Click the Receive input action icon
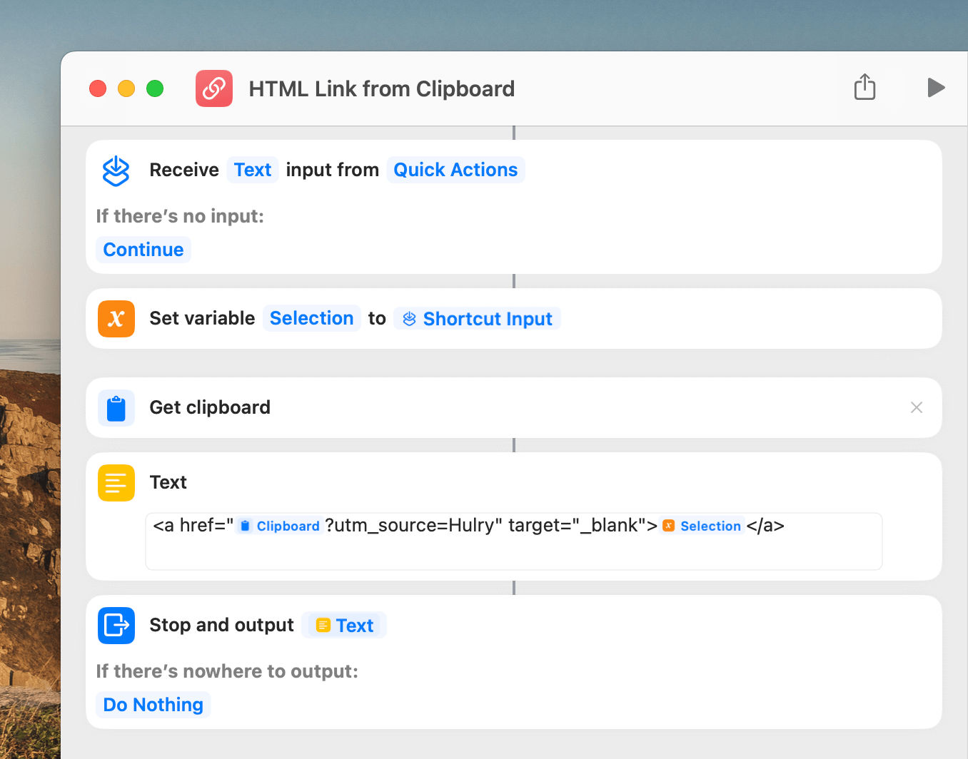 tap(116, 170)
